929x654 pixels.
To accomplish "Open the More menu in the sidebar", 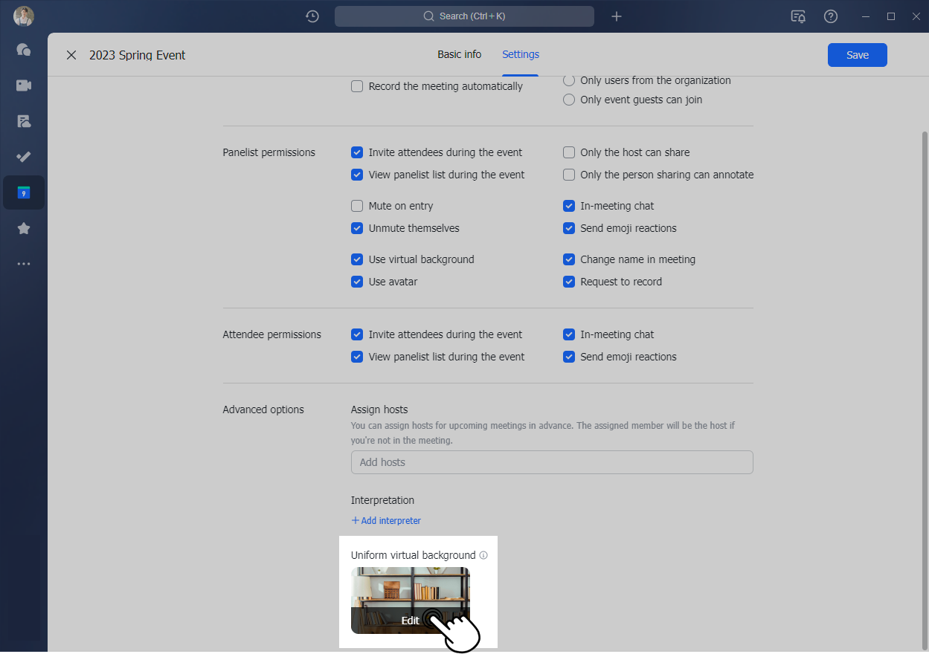I will 23,264.
